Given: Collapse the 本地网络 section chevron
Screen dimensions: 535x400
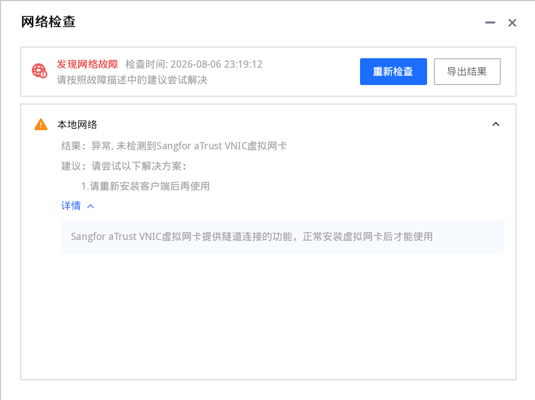Looking at the screenshot, I should [496, 124].
